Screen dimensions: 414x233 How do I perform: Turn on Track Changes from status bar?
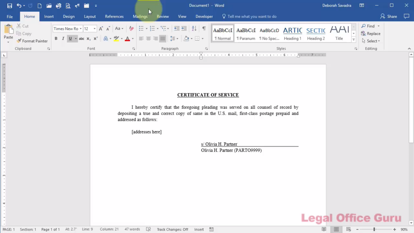tap(173, 229)
